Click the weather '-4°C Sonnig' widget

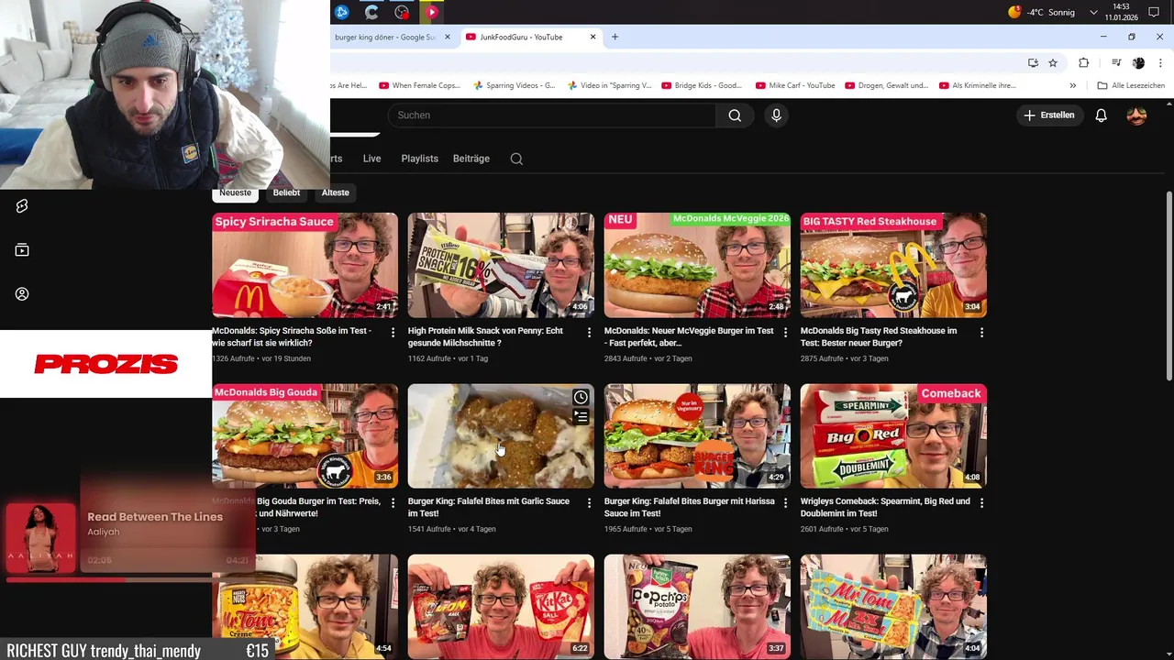pyautogui.click(x=1042, y=12)
